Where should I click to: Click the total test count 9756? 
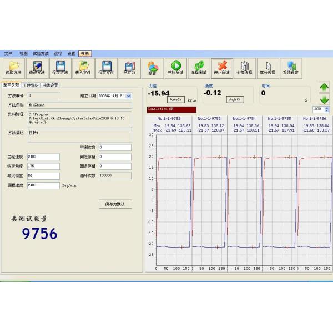click(40, 234)
